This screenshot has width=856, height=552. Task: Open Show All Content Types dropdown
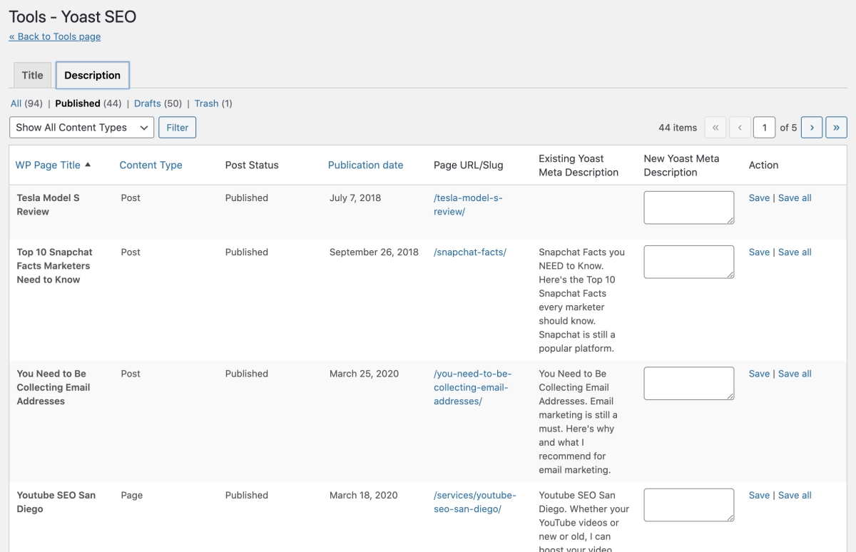point(82,128)
